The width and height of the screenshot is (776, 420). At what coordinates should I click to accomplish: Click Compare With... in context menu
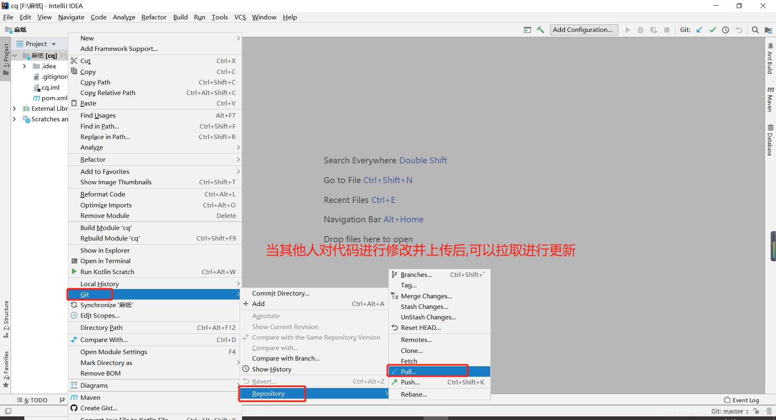click(x=155, y=340)
